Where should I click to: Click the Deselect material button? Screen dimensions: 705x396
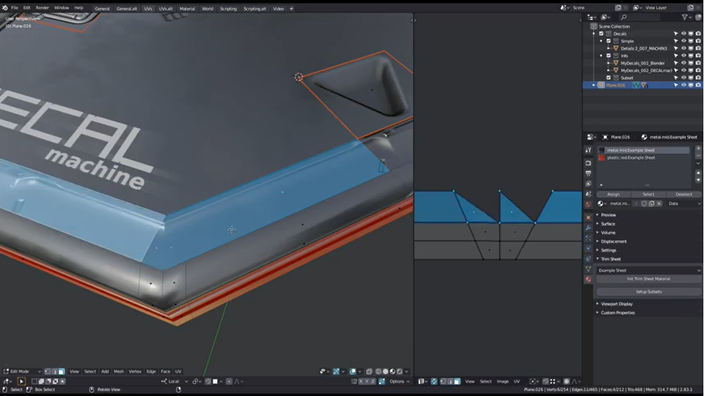coord(683,194)
